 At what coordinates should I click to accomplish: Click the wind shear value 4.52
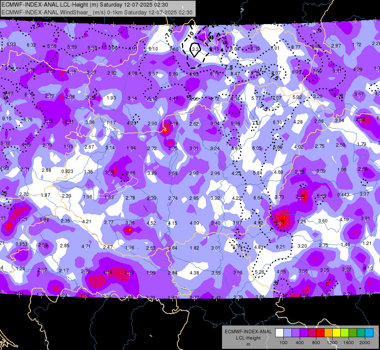click(x=151, y=223)
